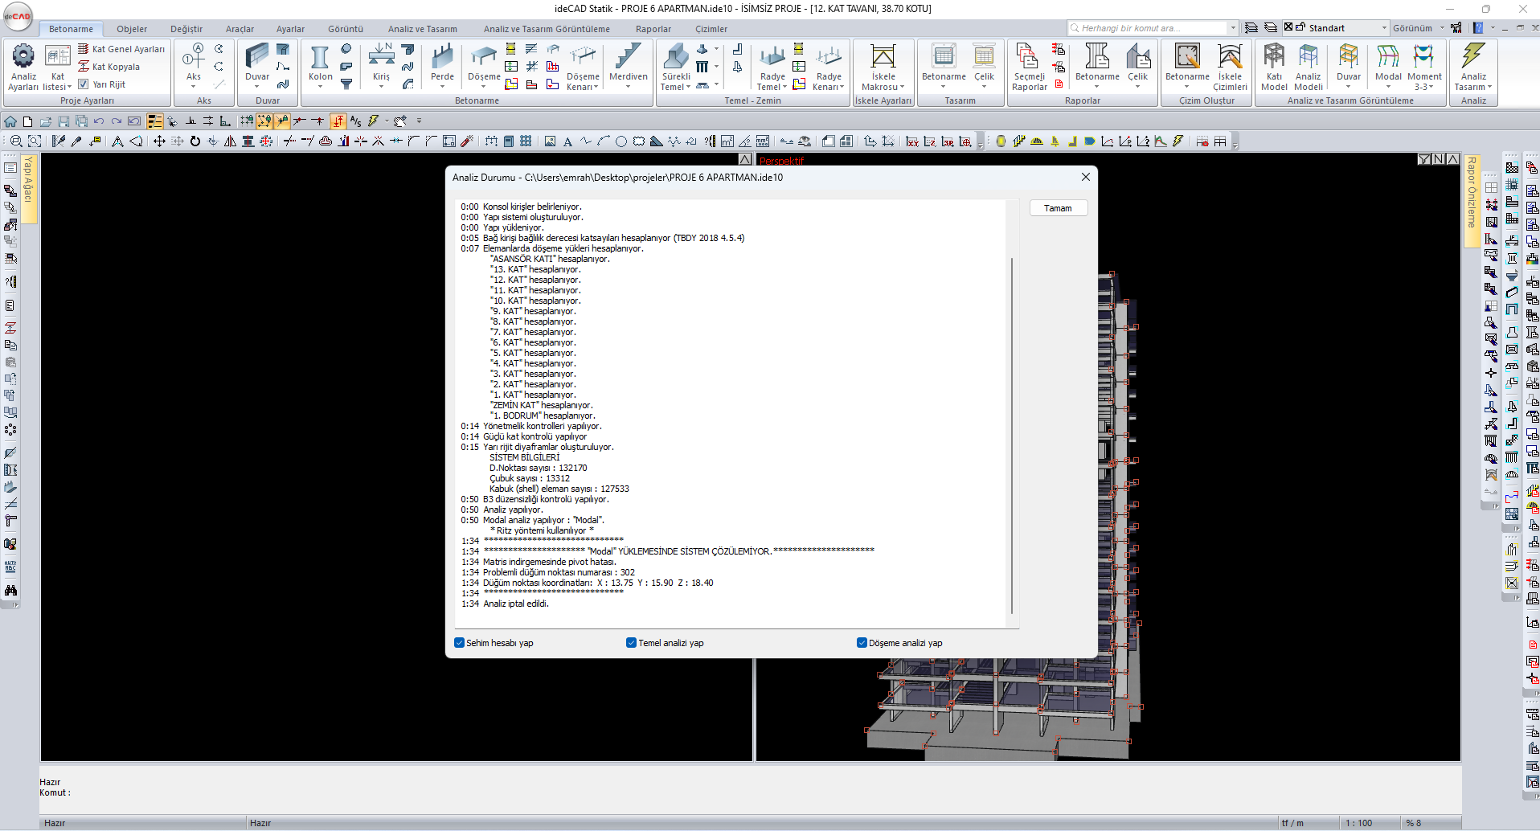Disable Döşeme analizi yap checkbox
Image resolution: width=1540 pixels, height=831 pixels.
(x=862, y=643)
